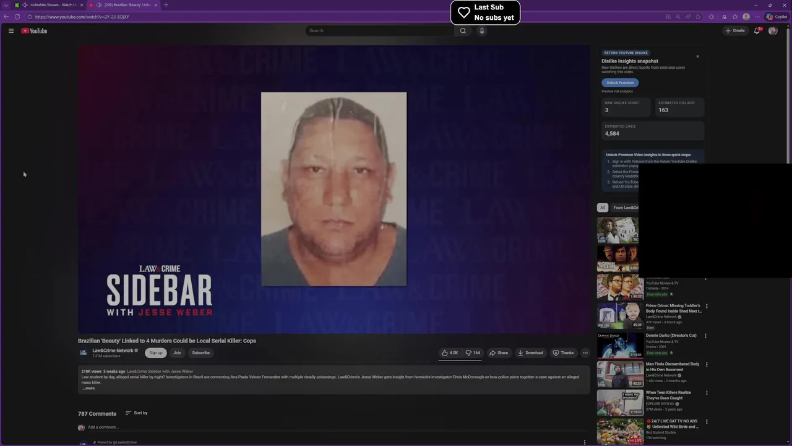View site information lock icon
This screenshot has height=446, width=792.
point(29,17)
